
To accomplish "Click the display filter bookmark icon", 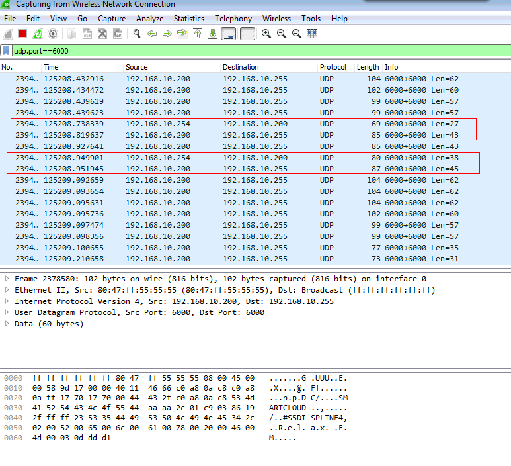I will (6, 50).
